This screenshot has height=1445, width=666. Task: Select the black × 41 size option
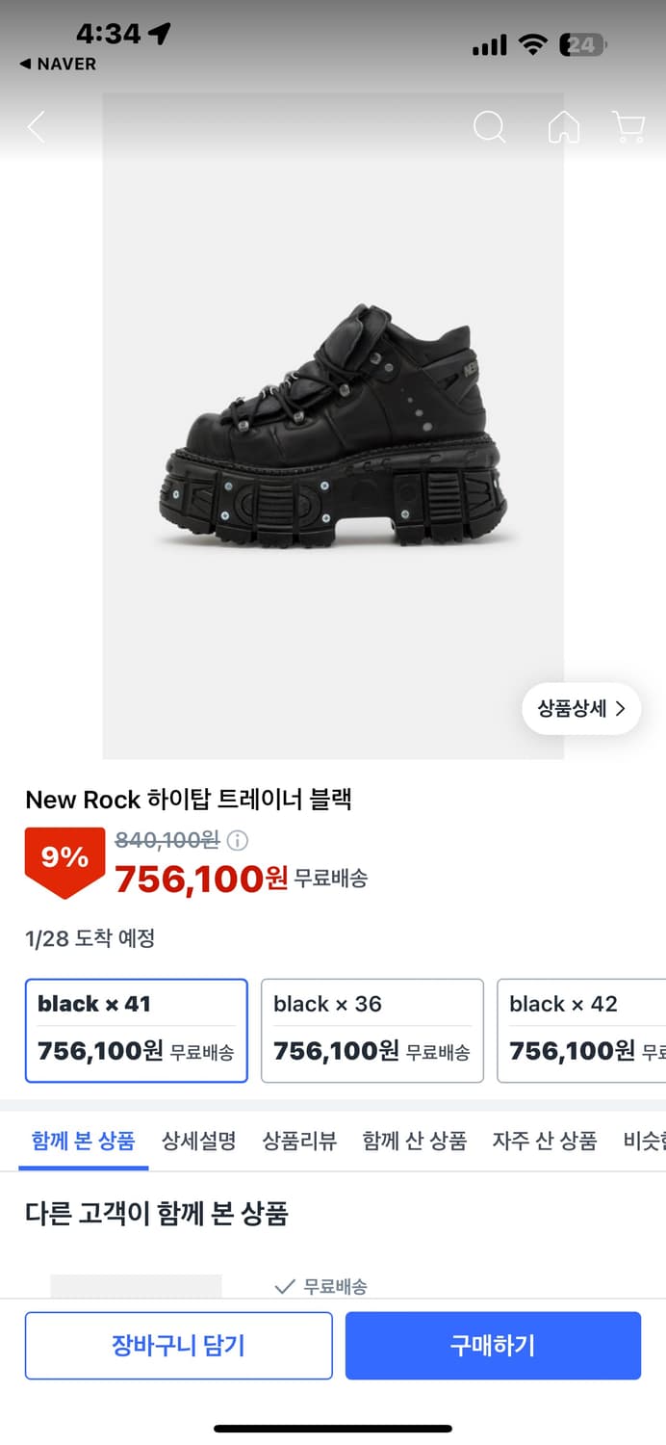point(135,1030)
